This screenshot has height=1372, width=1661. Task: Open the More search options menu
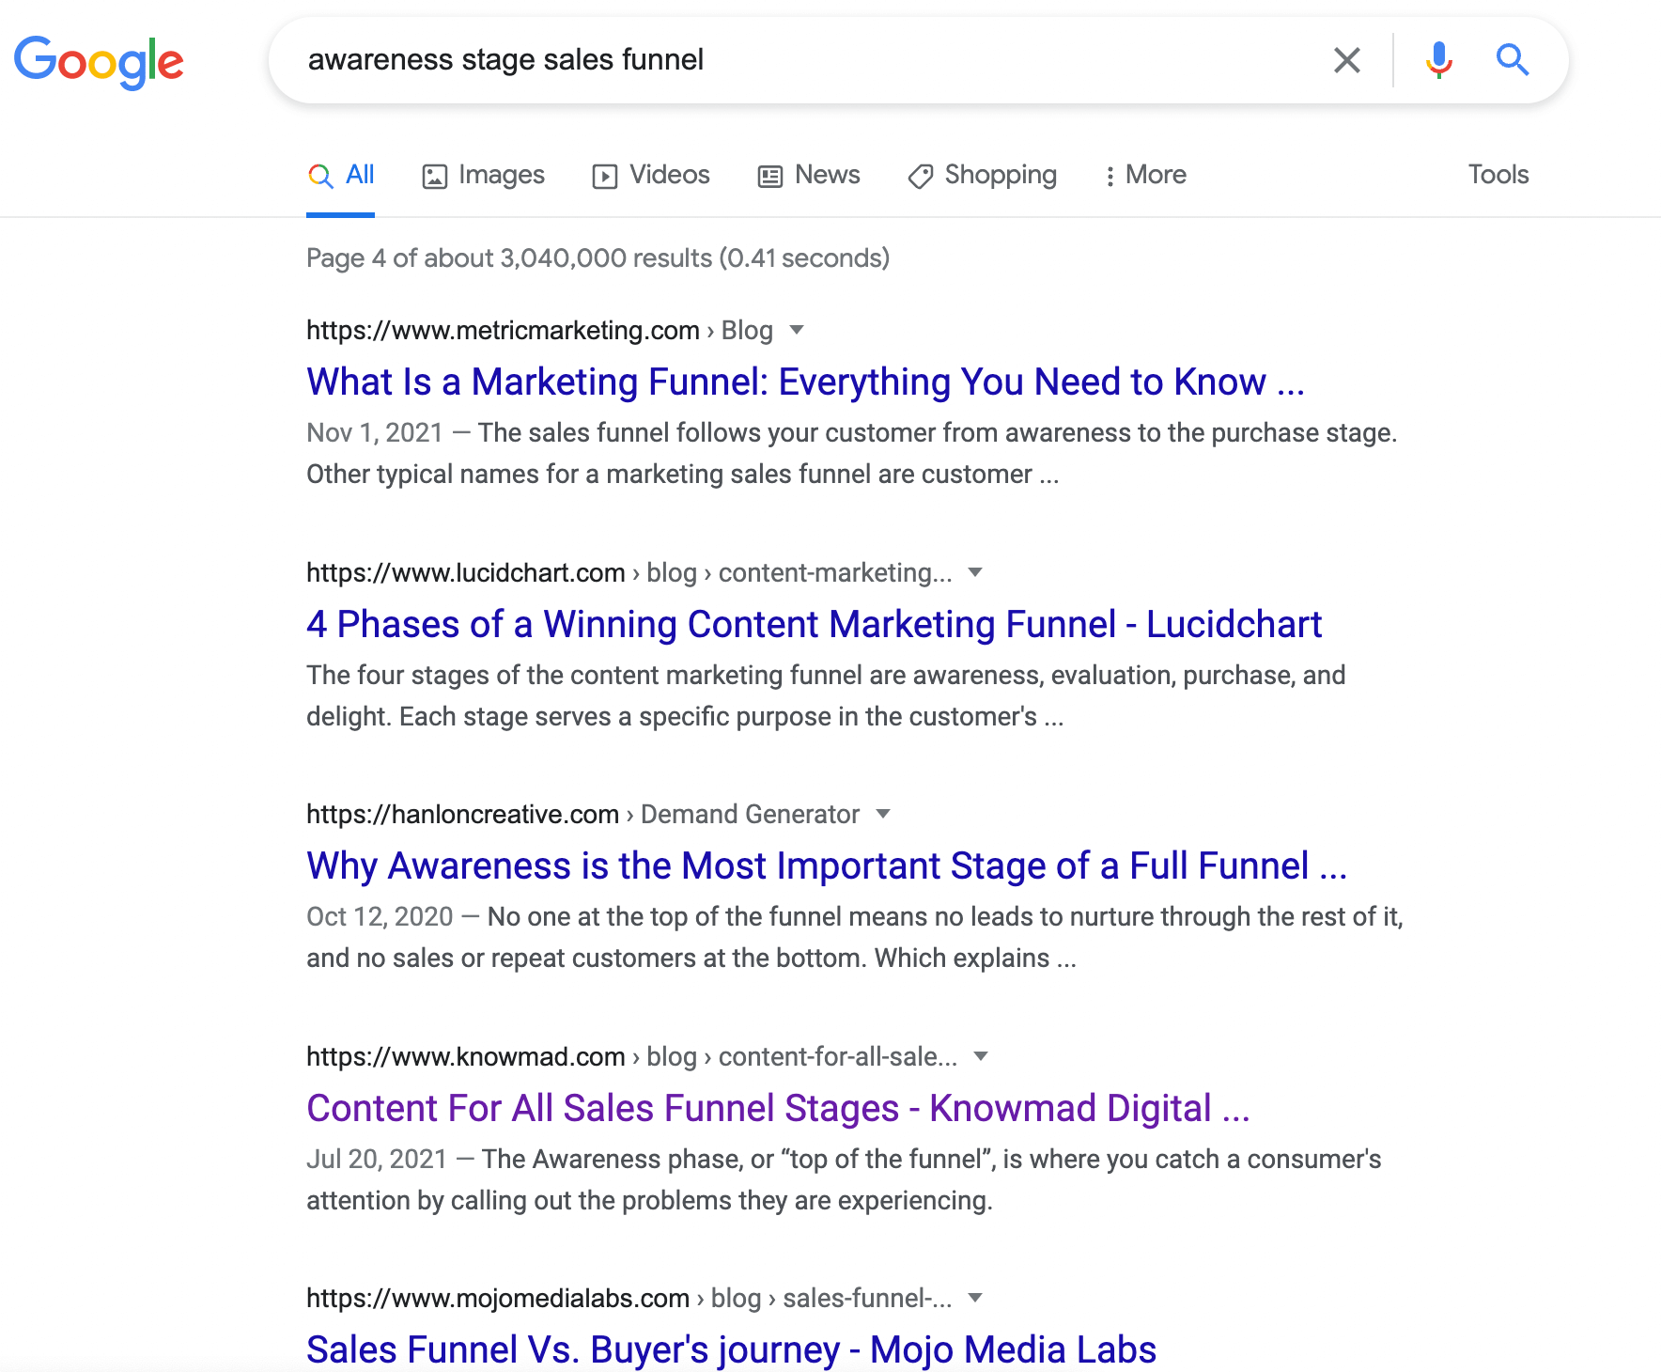click(x=1145, y=175)
